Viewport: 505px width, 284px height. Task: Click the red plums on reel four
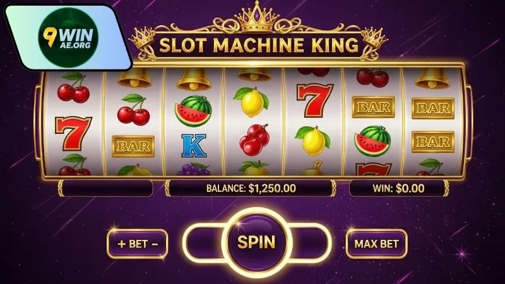point(254,140)
